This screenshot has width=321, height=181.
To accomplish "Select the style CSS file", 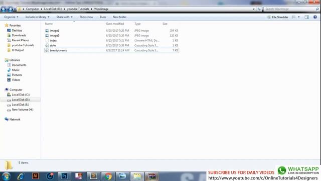I will coord(111,45).
